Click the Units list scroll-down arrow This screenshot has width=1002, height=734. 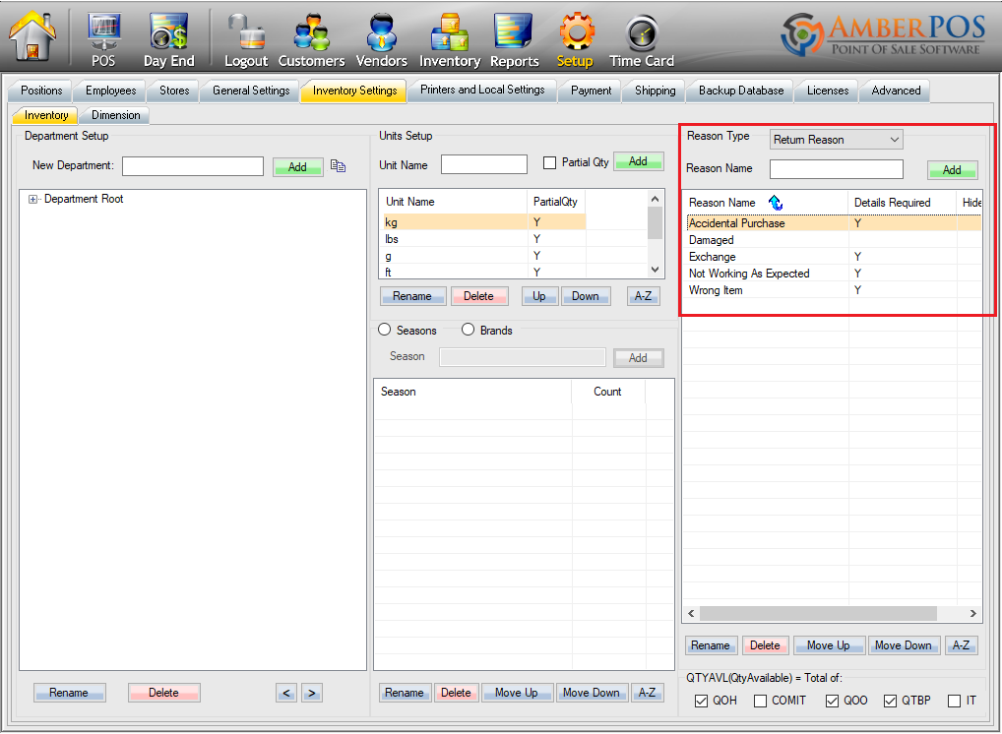(x=655, y=270)
